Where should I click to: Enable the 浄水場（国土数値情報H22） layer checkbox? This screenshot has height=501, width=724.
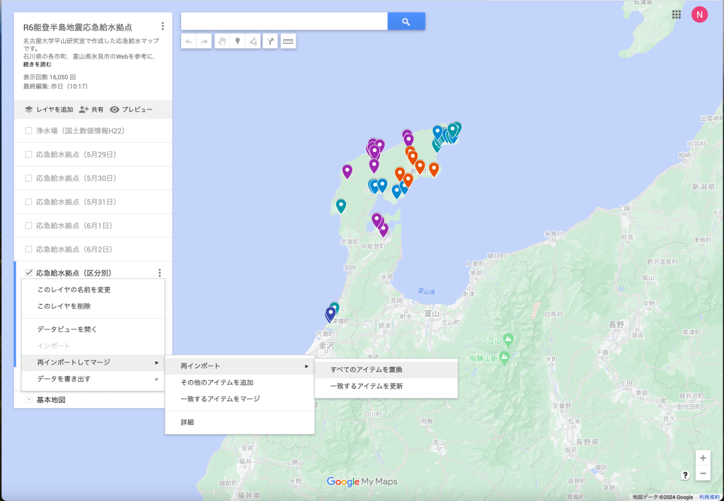[28, 131]
